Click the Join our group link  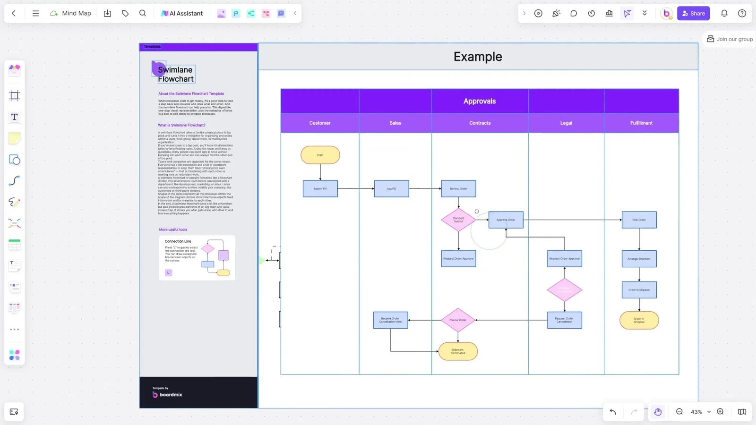point(730,39)
